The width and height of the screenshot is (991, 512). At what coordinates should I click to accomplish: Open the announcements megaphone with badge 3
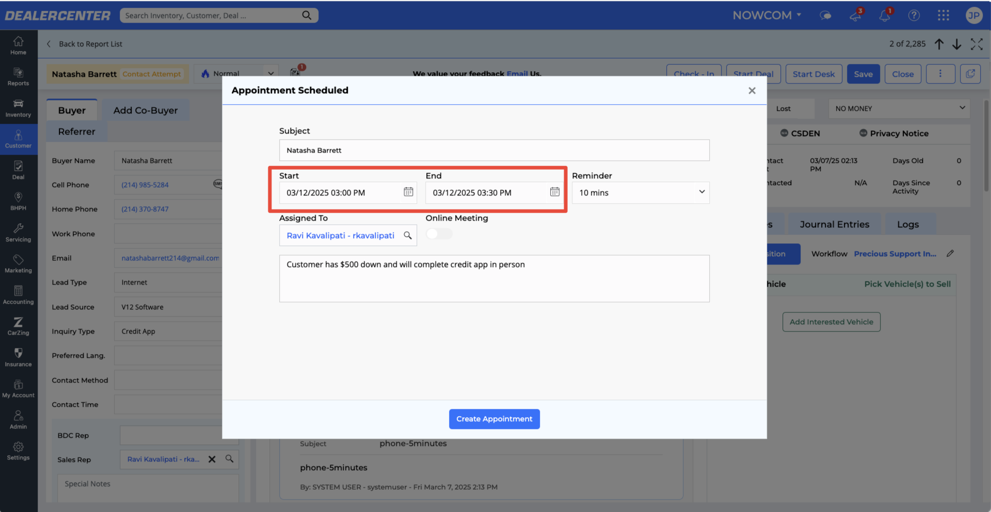coord(856,15)
